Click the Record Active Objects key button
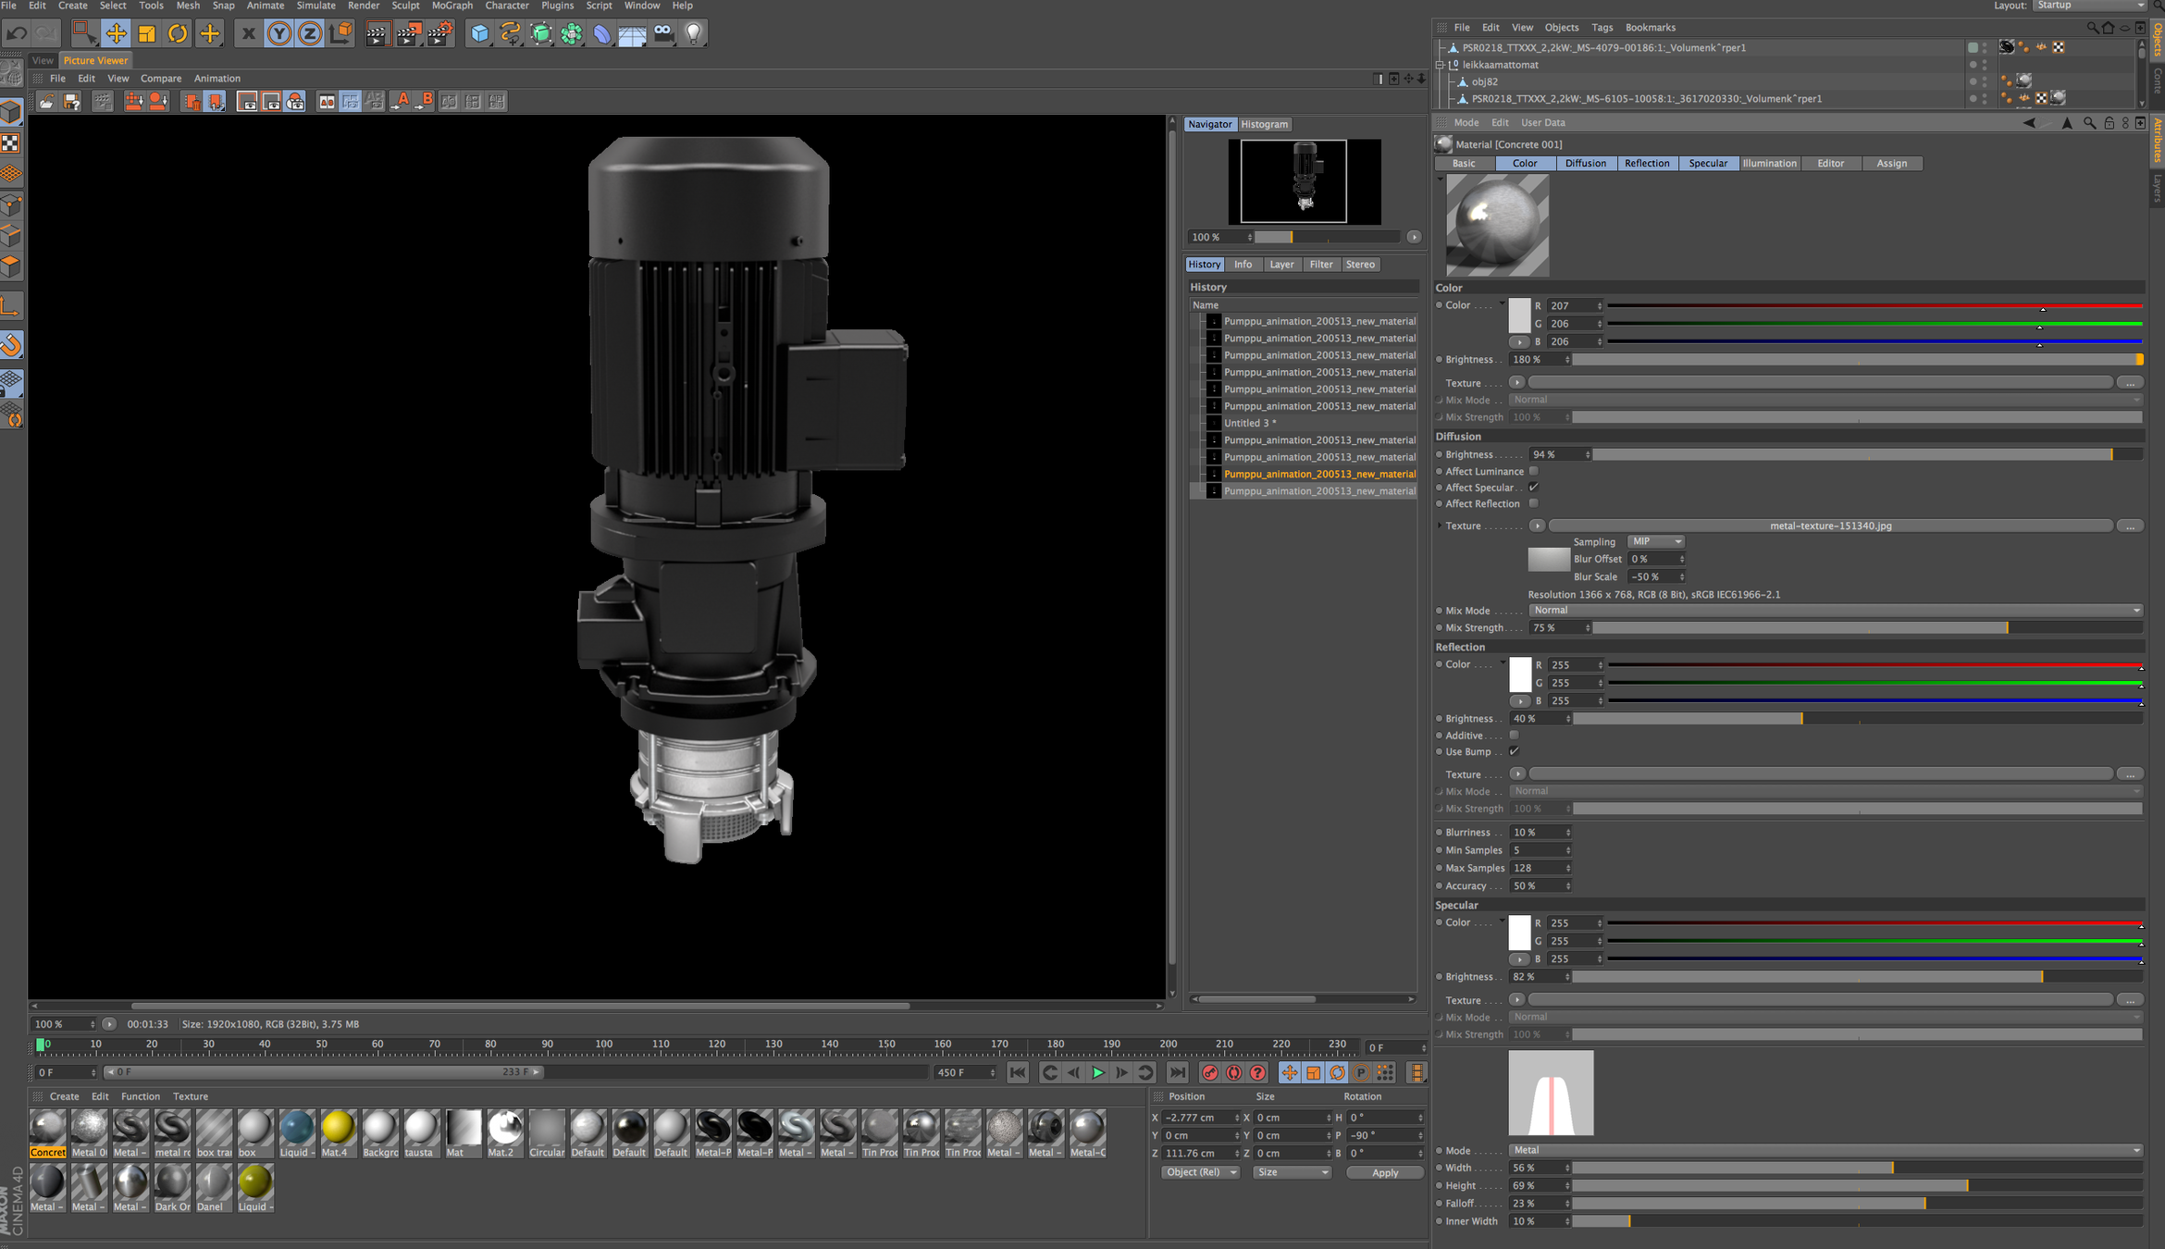This screenshot has width=2165, height=1249. tap(1209, 1072)
